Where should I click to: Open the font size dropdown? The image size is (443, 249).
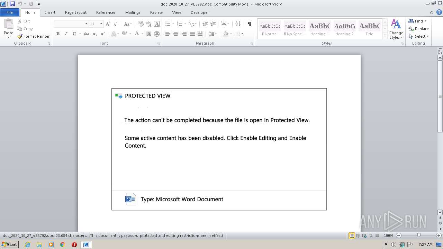101,24
